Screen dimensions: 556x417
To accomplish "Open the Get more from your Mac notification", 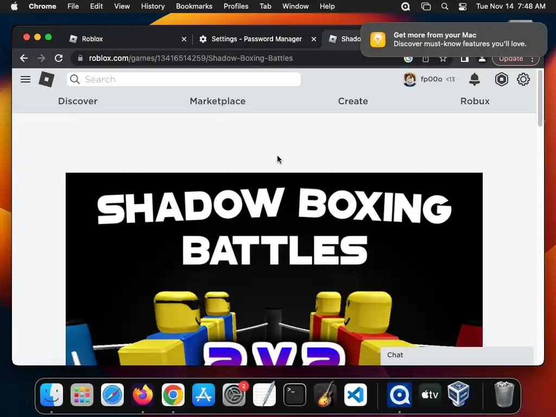I will click(453, 39).
